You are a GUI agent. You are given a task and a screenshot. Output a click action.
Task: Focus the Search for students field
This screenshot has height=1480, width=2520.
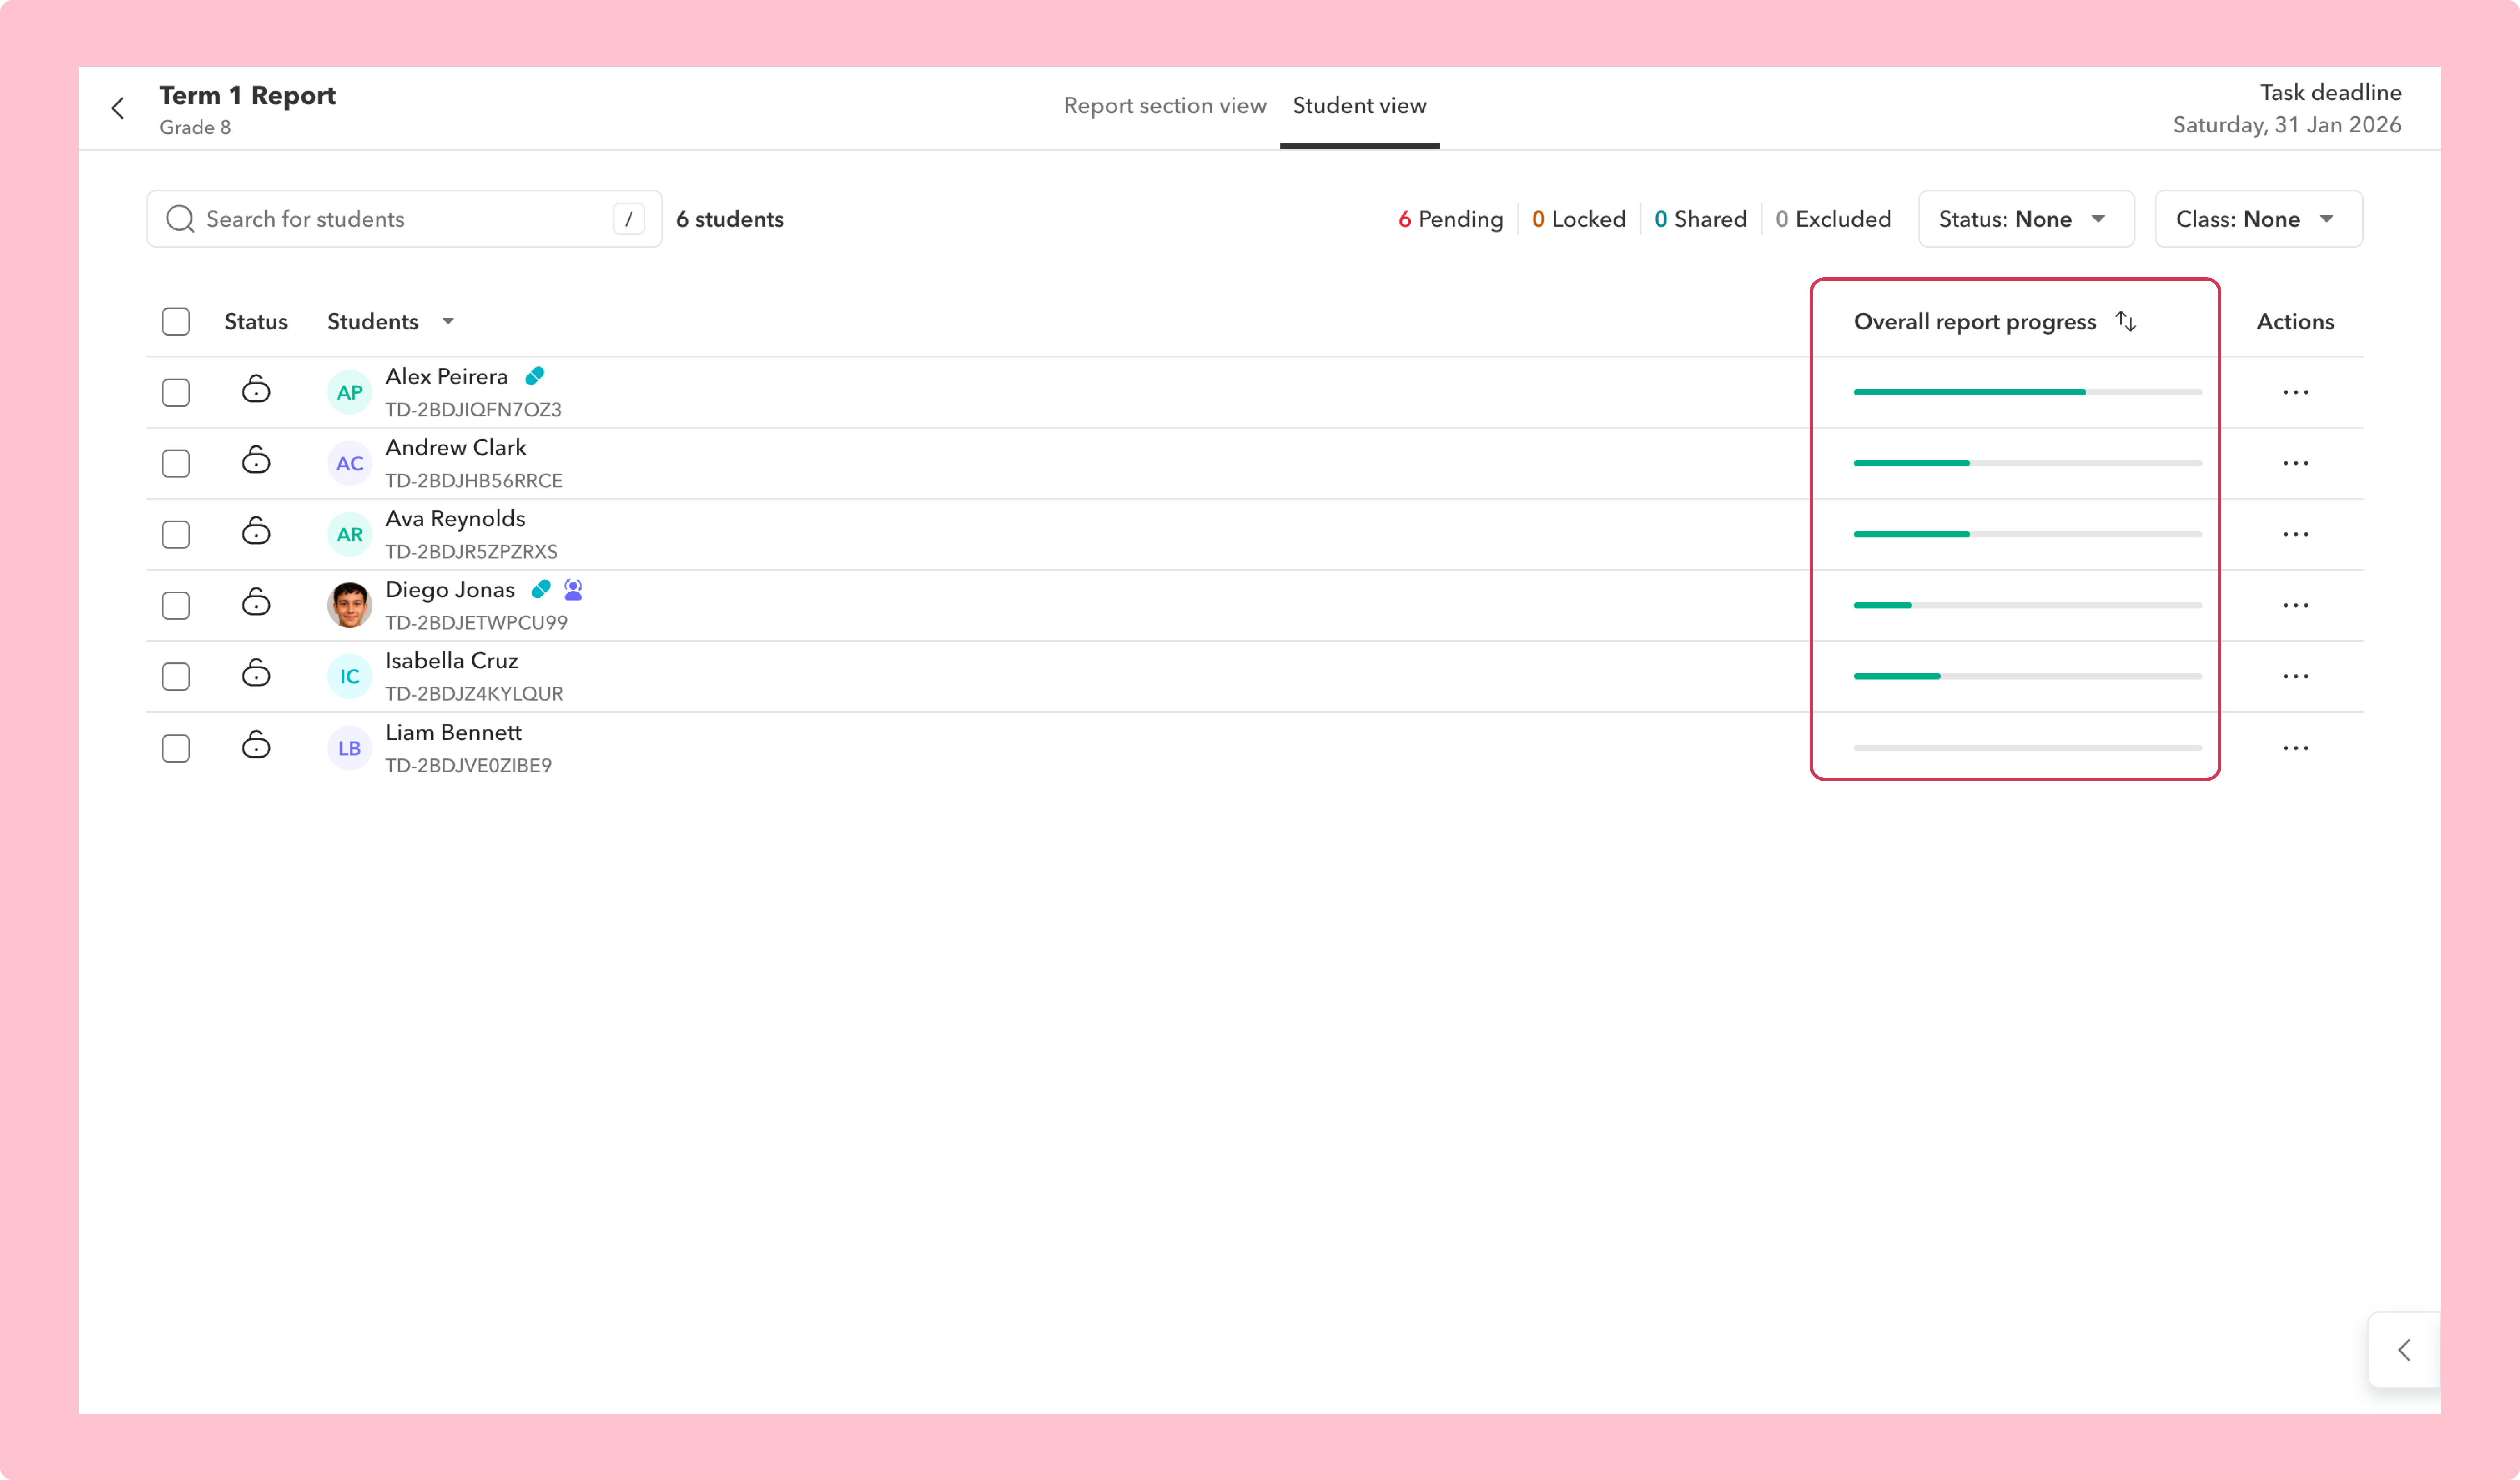(404, 219)
